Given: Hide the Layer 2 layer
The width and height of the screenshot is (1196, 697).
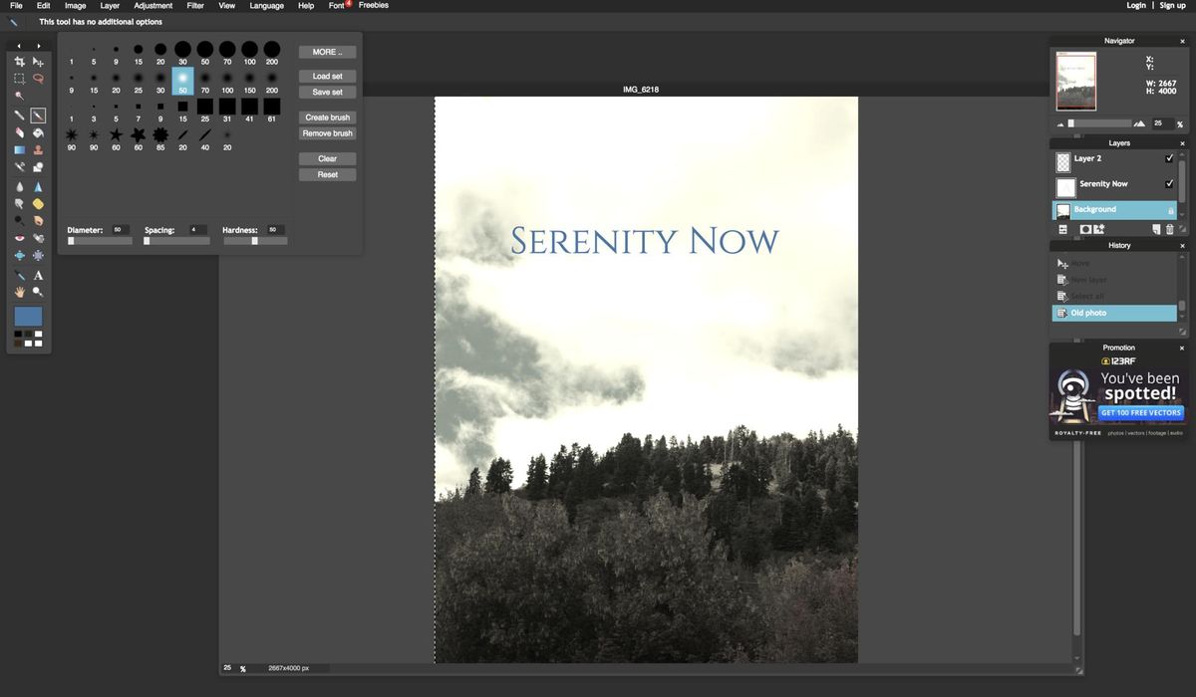Looking at the screenshot, I should [x=1170, y=158].
